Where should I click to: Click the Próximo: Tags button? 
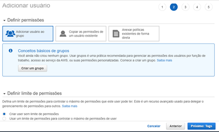coord(201,126)
